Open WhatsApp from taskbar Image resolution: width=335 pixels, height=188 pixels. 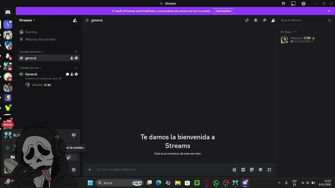[x=216, y=183]
